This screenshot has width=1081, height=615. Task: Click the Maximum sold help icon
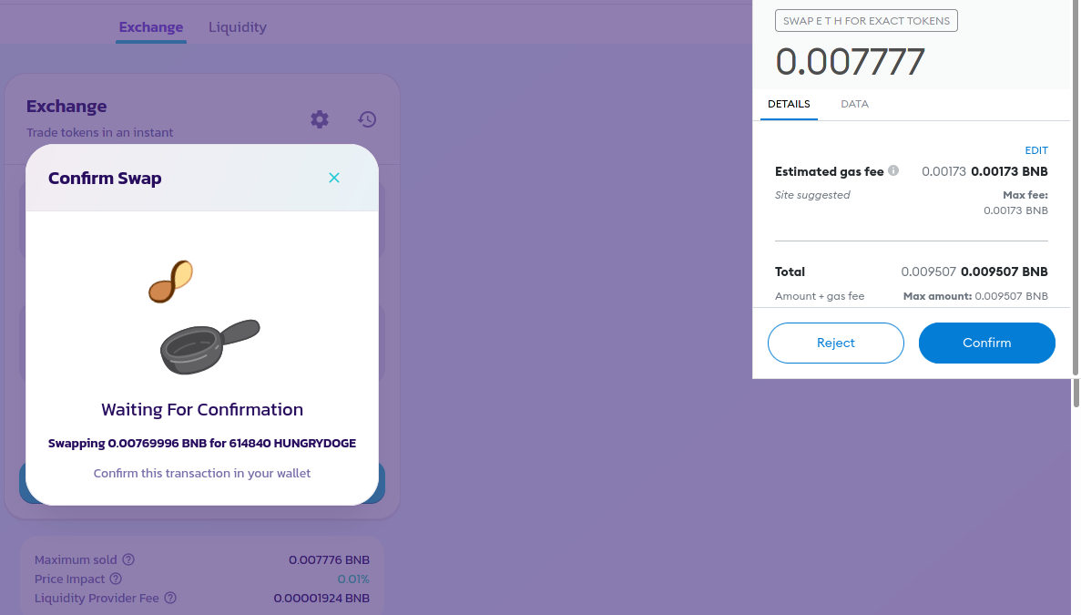[128, 559]
